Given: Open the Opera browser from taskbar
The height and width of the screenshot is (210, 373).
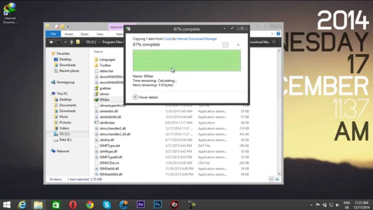Looking at the screenshot, I should 73,204.
